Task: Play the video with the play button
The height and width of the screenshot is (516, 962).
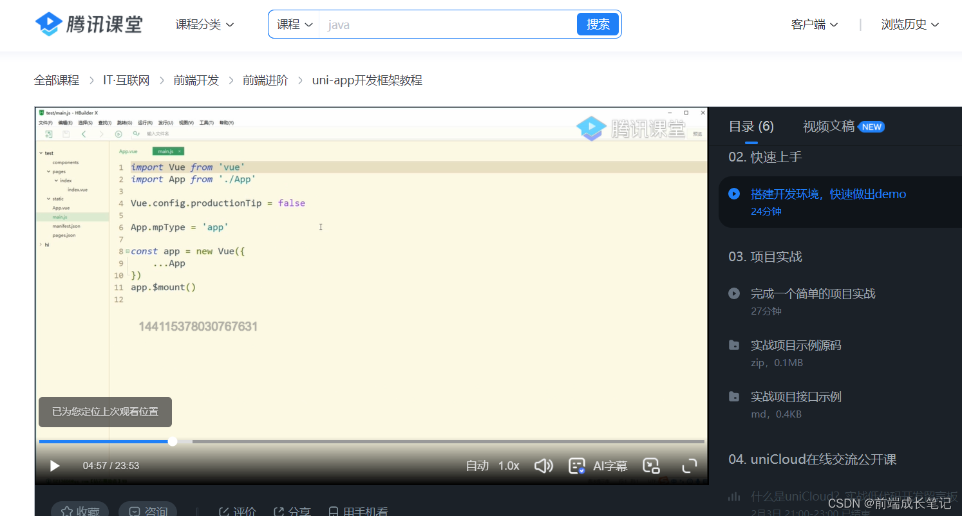Action: coord(55,466)
